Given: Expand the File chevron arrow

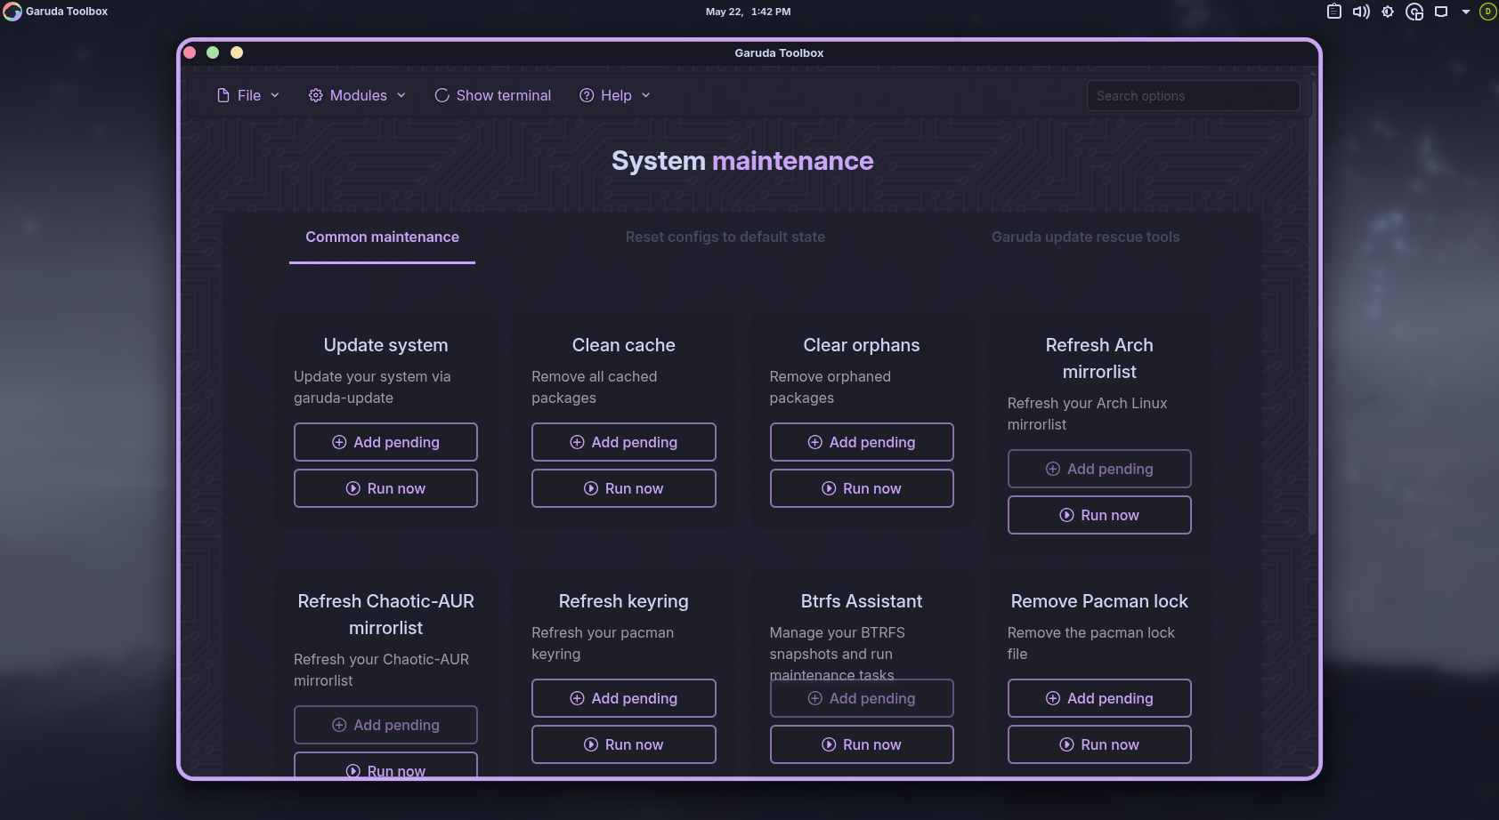Looking at the screenshot, I should (275, 95).
